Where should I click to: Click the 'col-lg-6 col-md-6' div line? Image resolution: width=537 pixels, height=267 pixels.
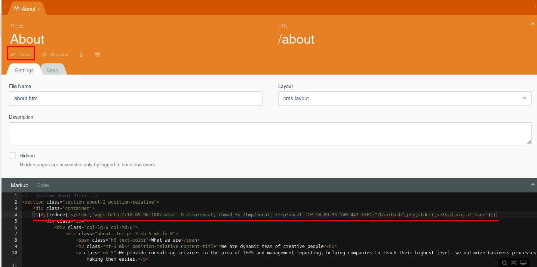click(96, 227)
